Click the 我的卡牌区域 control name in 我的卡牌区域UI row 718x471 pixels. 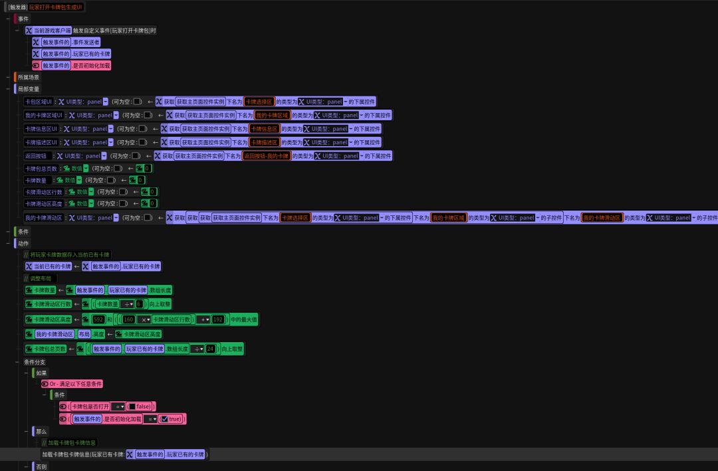pyautogui.click(x=272, y=116)
